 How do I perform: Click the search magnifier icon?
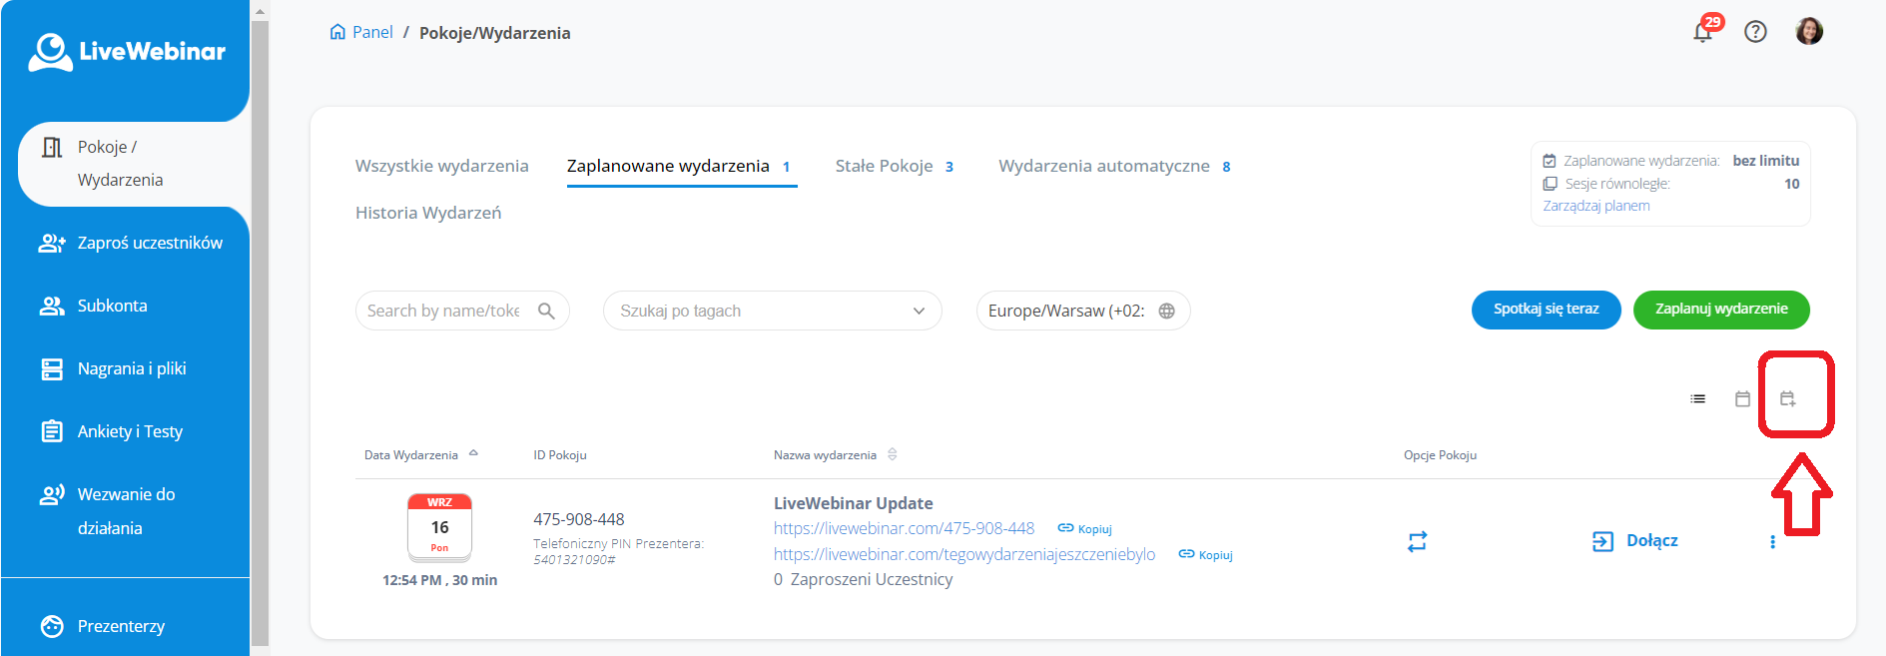(546, 311)
